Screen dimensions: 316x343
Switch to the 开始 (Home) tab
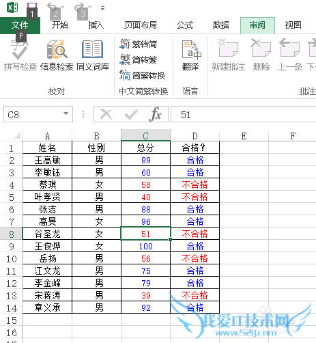[x=60, y=25]
